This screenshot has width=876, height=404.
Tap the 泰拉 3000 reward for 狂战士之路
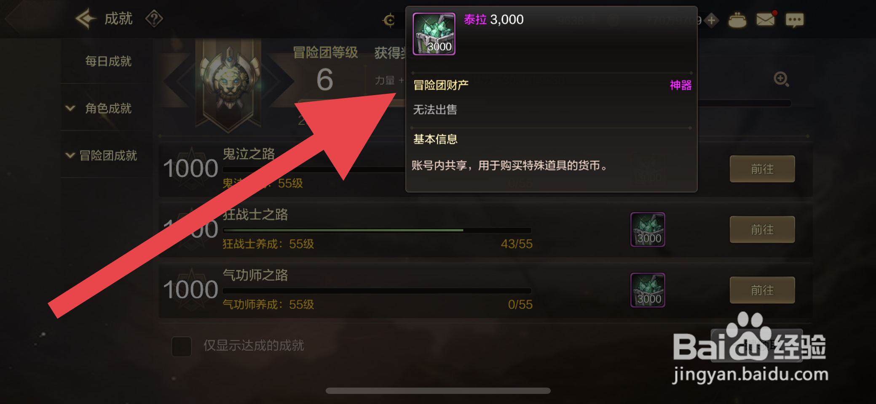tap(648, 229)
